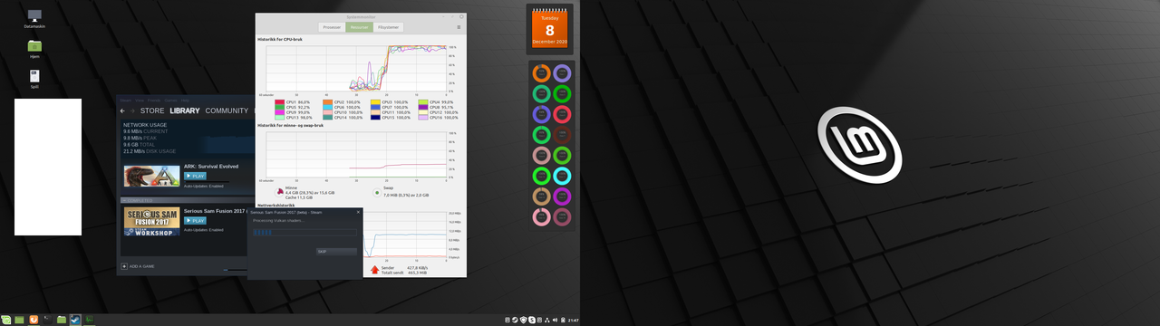Play ARK: Survival Evolved
Screen dimensions: 1160x326
click(195, 177)
